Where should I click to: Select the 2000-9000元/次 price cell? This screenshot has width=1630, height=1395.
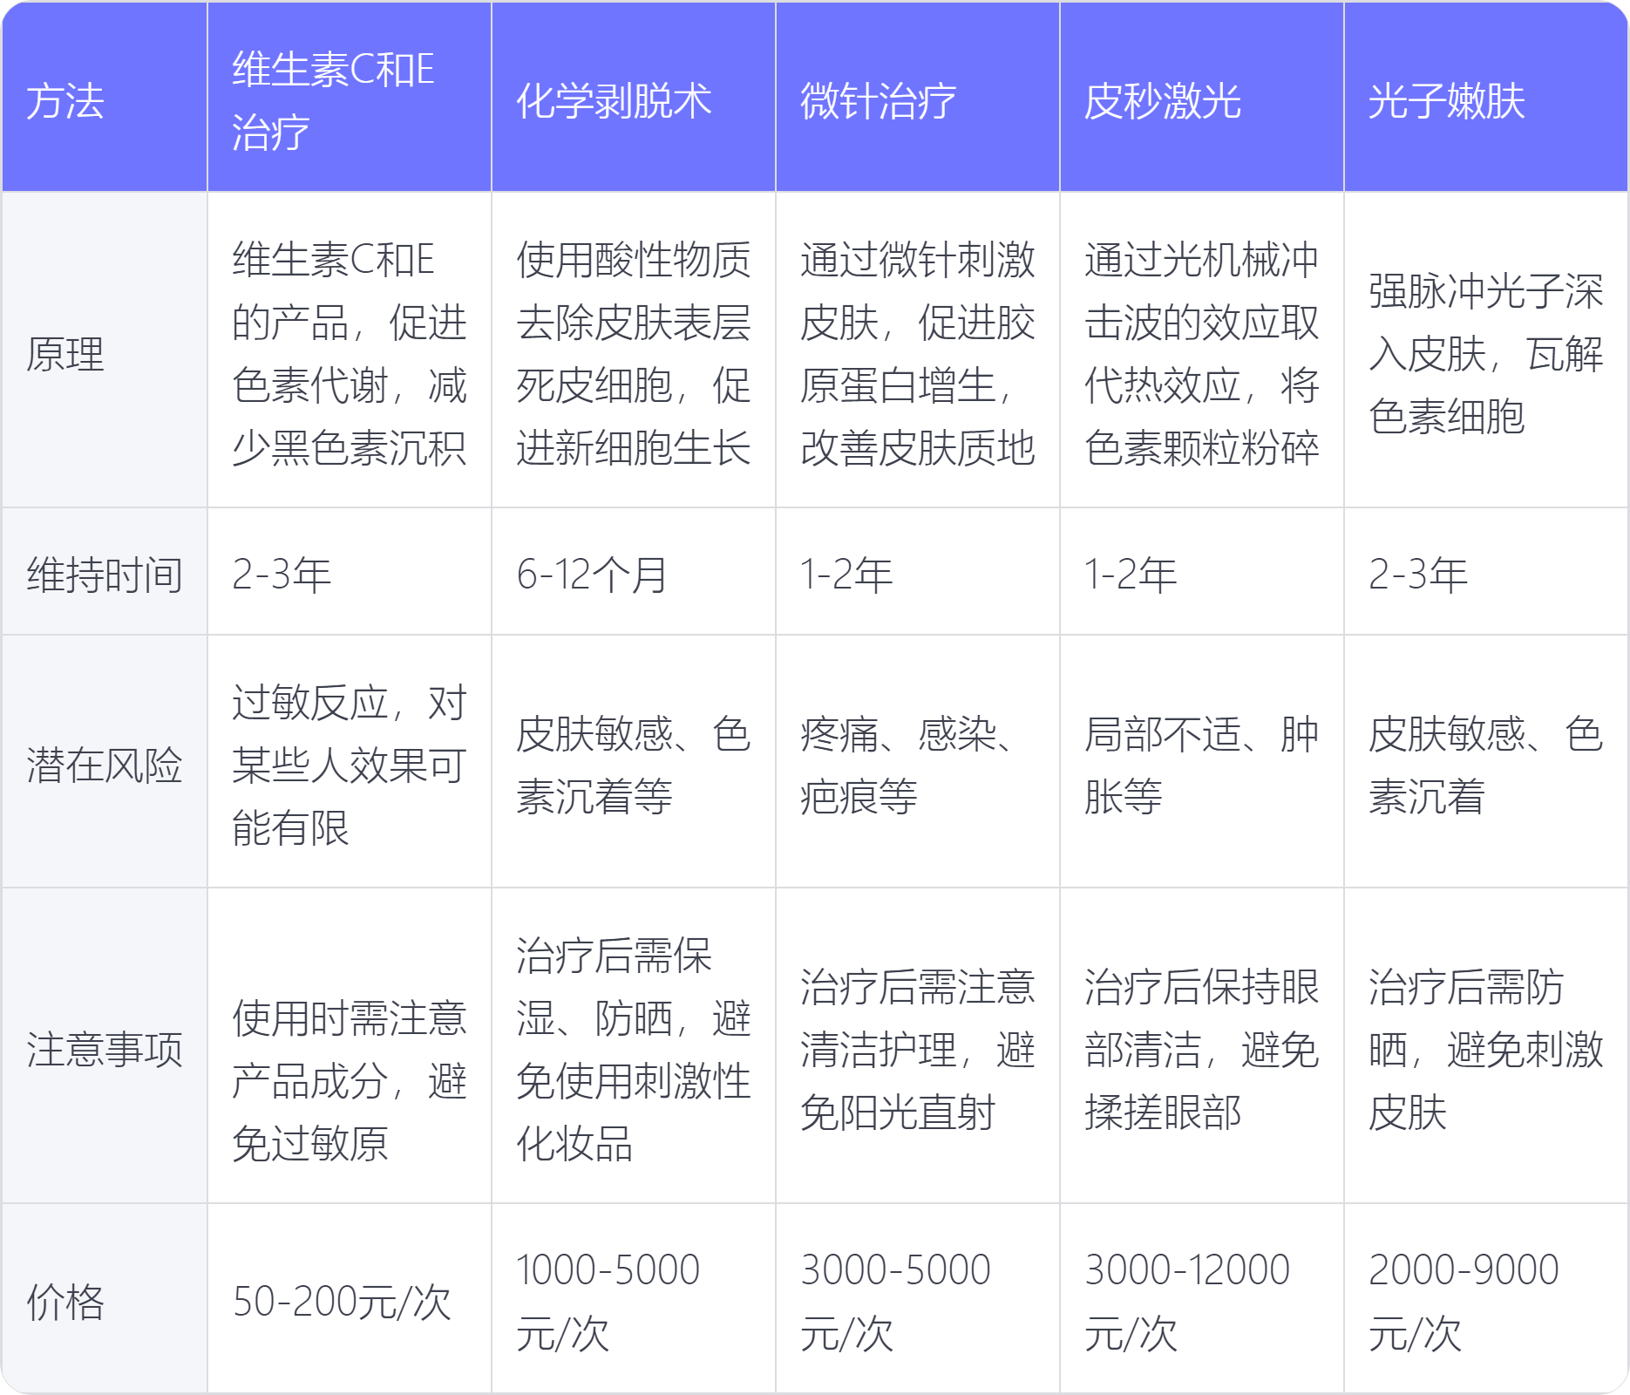click(x=1464, y=1302)
